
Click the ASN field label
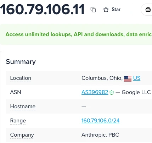point(16,92)
